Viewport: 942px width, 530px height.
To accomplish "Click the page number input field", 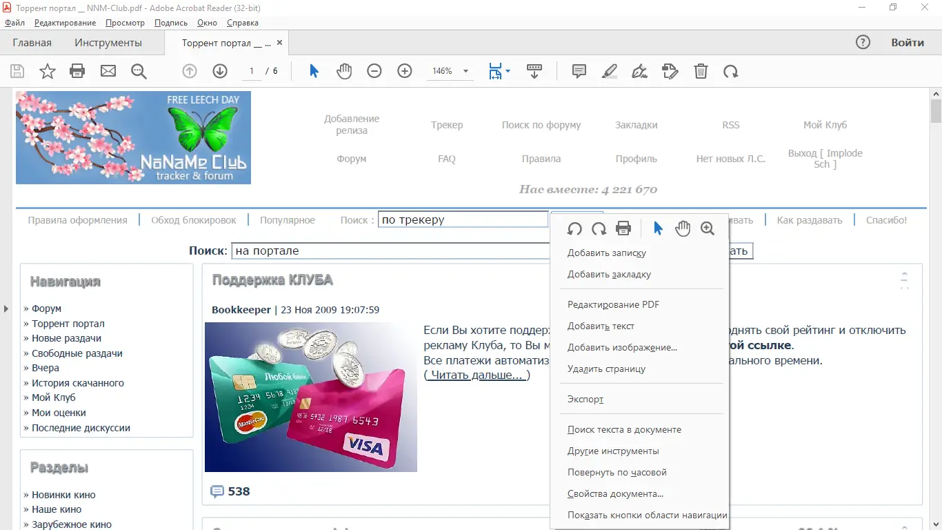I will (251, 71).
